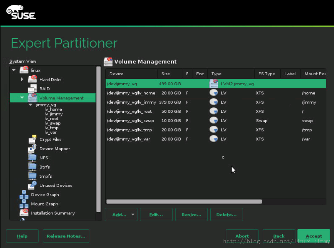Click the Mount Graph icon
This screenshot has height=248, width=334.
coord(24,203)
